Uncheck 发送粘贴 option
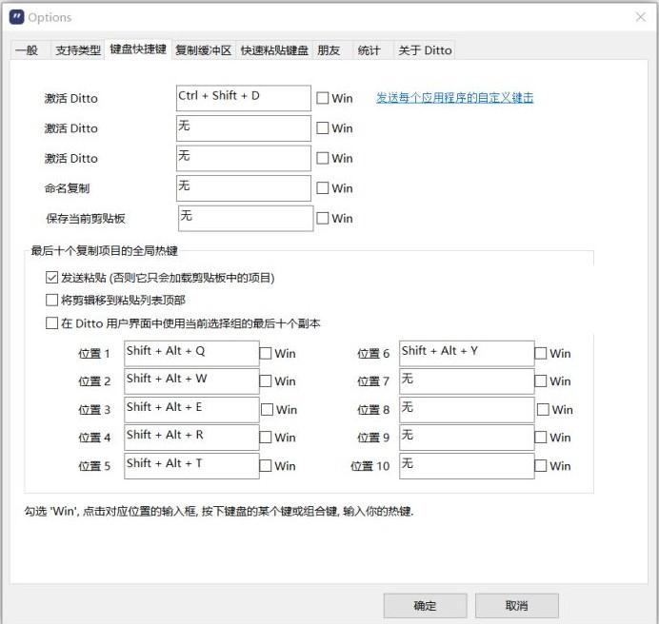The width and height of the screenshot is (659, 624). click(51, 278)
